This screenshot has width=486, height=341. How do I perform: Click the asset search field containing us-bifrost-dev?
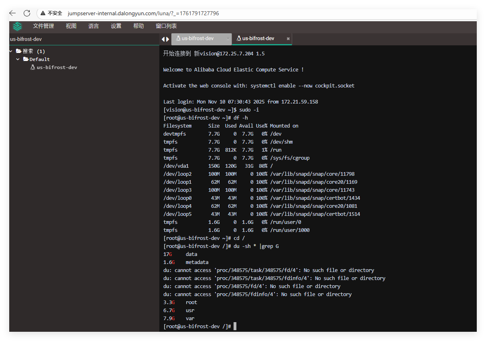84,39
